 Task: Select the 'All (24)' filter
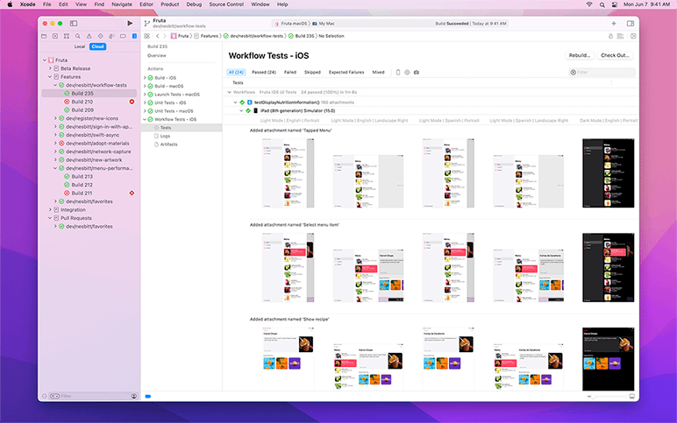click(x=237, y=72)
